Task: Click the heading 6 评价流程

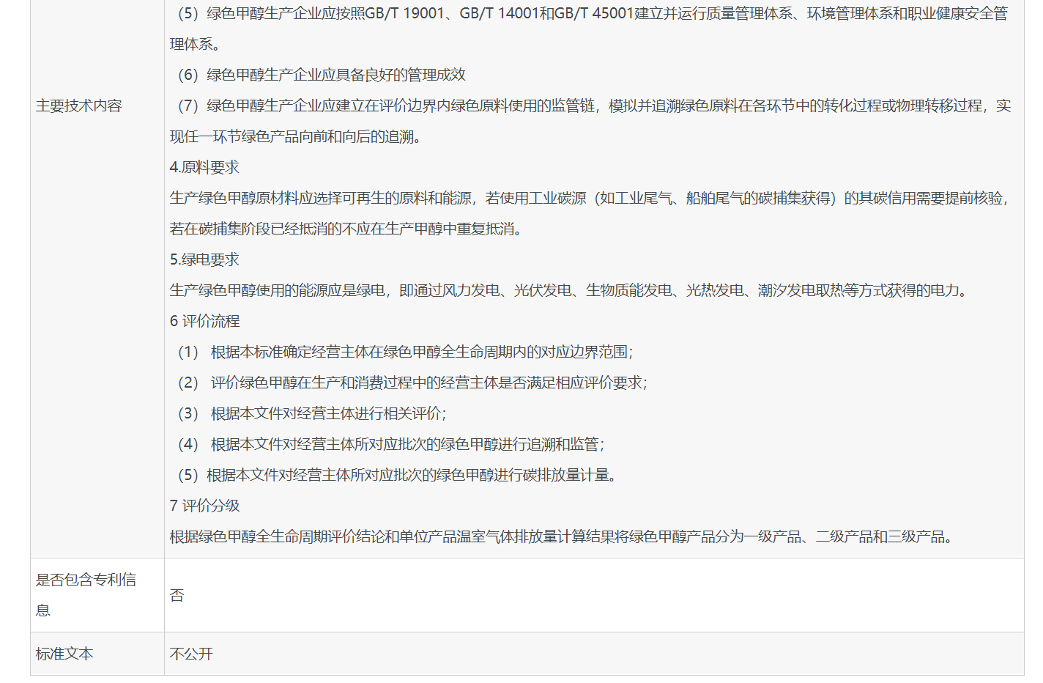Action: click(x=205, y=321)
